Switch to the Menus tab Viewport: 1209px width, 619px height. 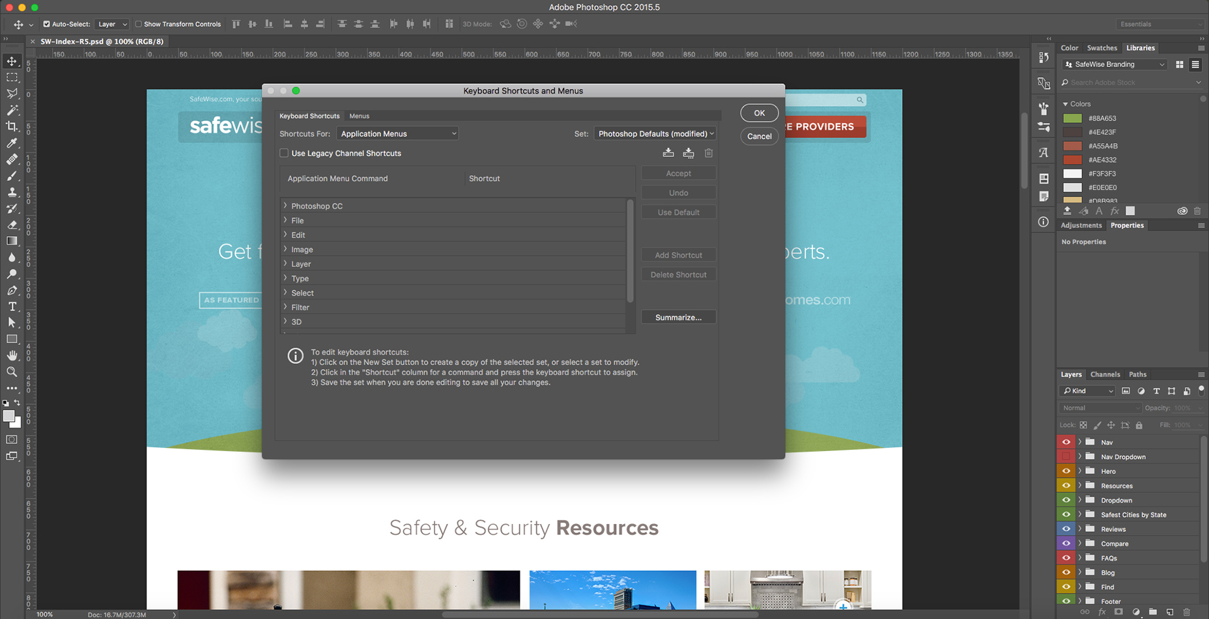coord(359,116)
